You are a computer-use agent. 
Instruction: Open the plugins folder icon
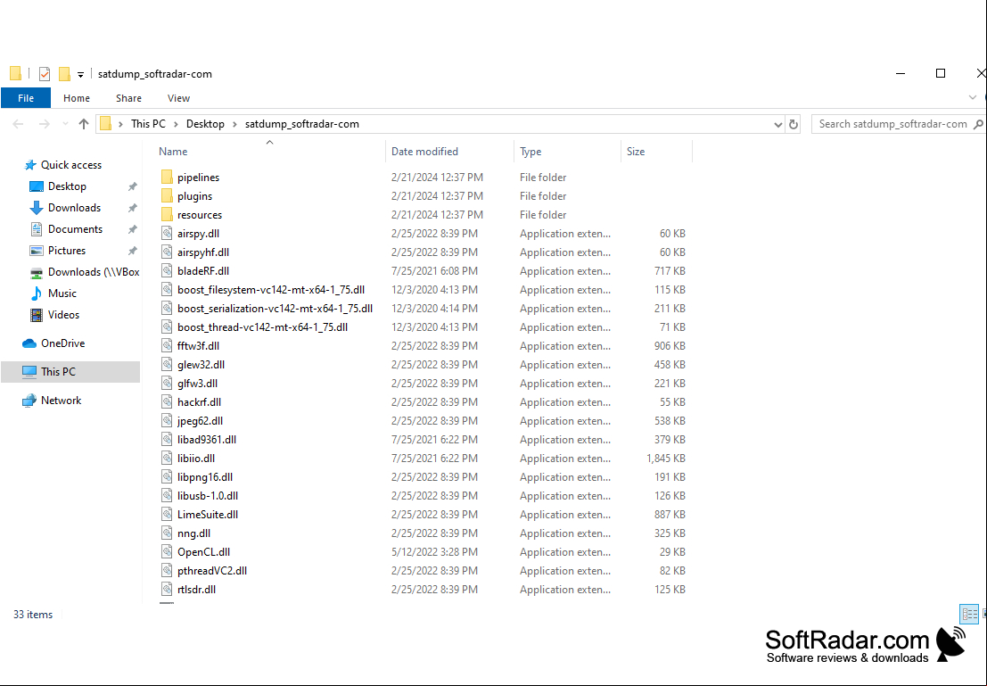167,196
